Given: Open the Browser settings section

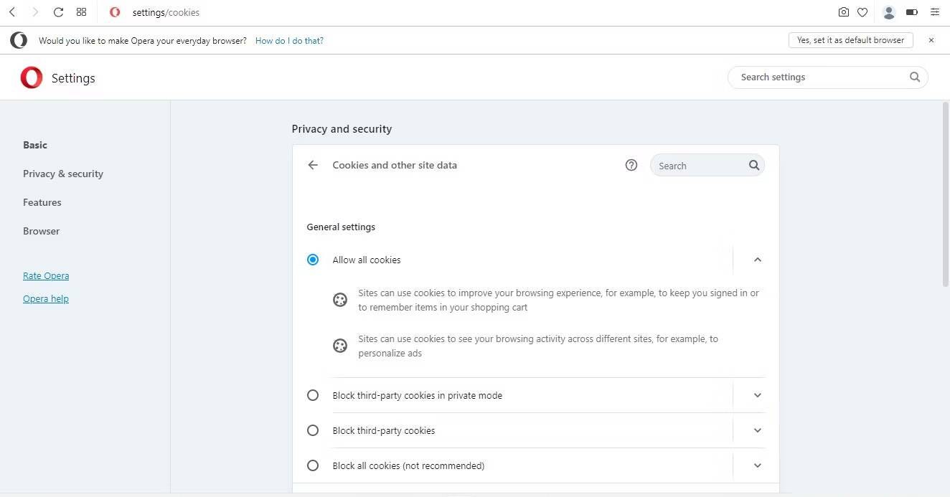Looking at the screenshot, I should click(41, 231).
